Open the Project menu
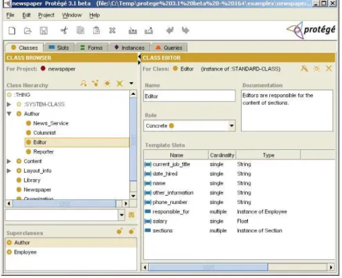The height and width of the screenshot is (278, 342). pyautogui.click(x=46, y=15)
